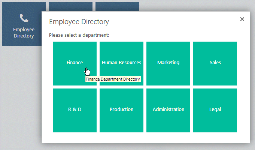The width and height of the screenshot is (255, 150).
Task: Close the Employee Directory dialog
Action: click(242, 19)
